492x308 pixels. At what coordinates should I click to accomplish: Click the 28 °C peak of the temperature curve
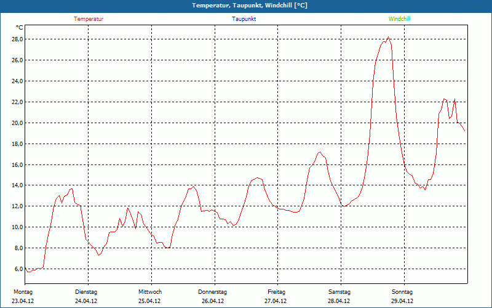pos(389,37)
